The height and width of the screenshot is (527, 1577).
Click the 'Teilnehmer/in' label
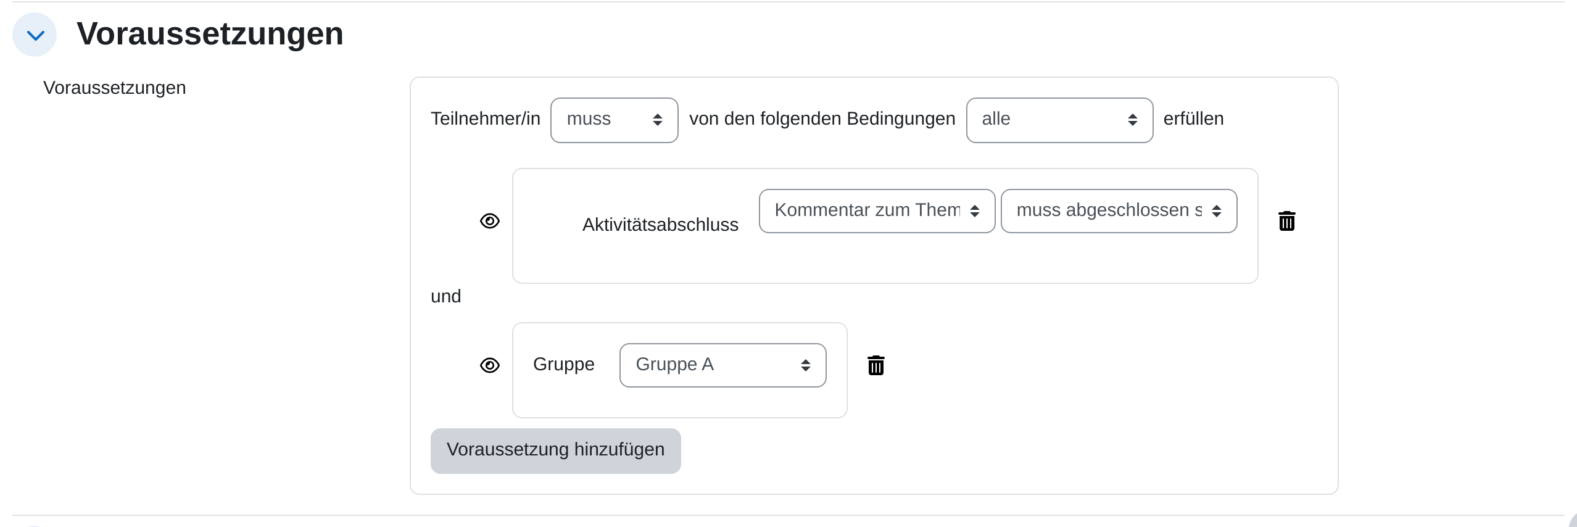click(485, 118)
